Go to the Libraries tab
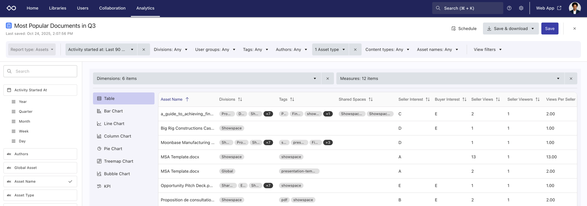587x206 pixels. point(57,8)
